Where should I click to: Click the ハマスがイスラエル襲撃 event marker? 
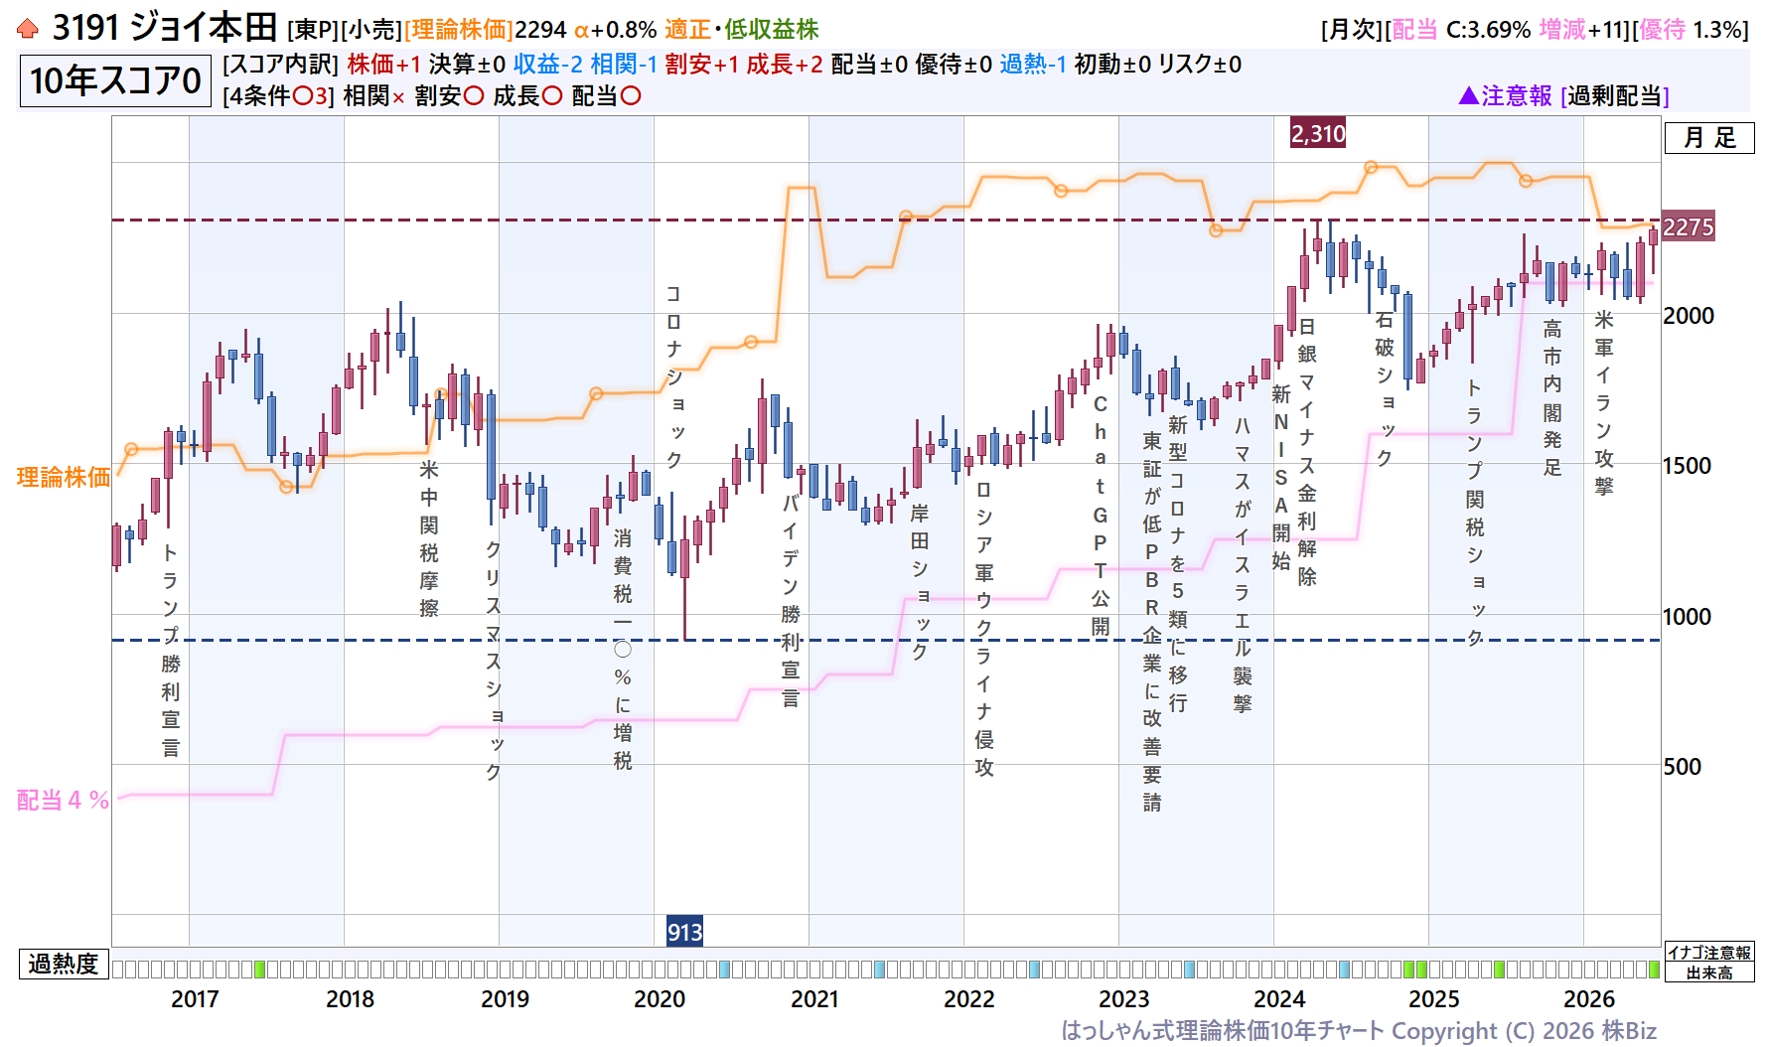(x=1243, y=564)
